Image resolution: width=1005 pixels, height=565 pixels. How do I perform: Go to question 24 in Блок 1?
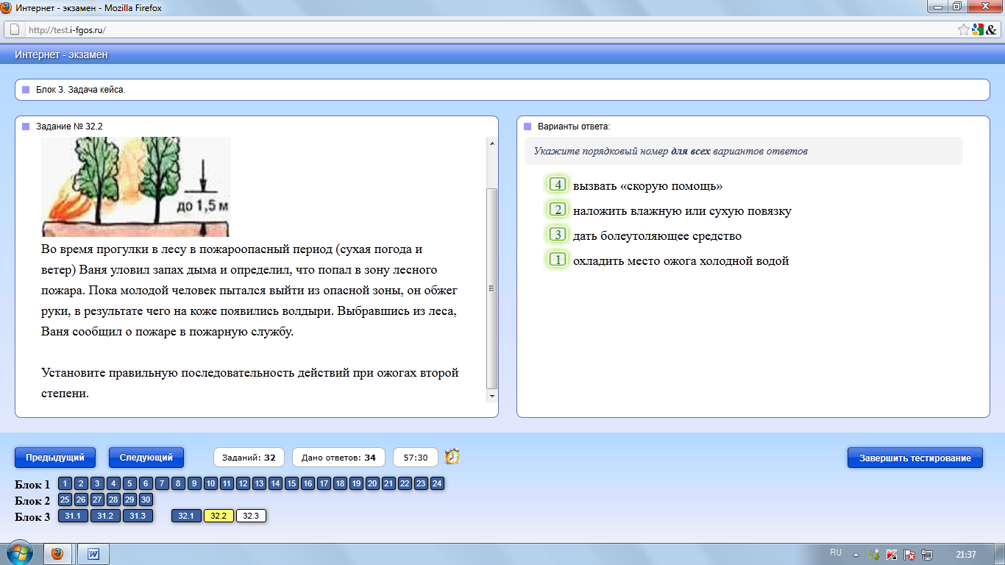(x=437, y=483)
